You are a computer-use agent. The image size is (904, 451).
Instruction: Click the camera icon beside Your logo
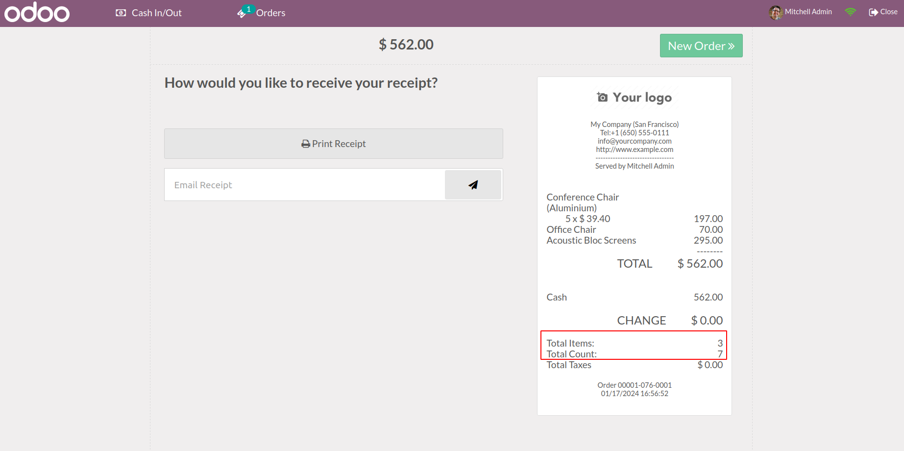coord(602,97)
